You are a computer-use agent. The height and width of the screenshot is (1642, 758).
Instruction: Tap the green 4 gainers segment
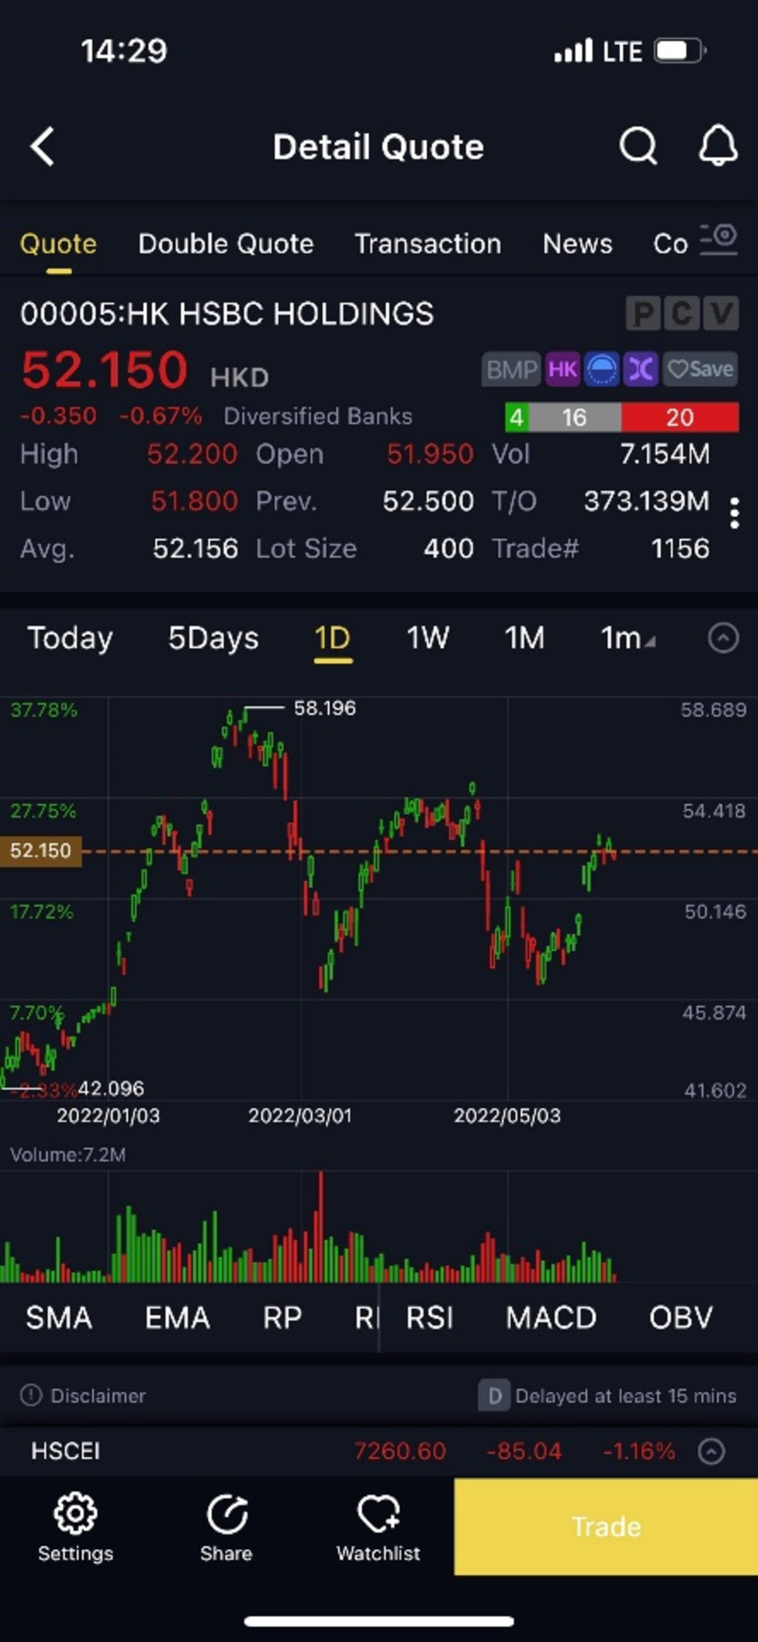pyautogui.click(x=516, y=417)
